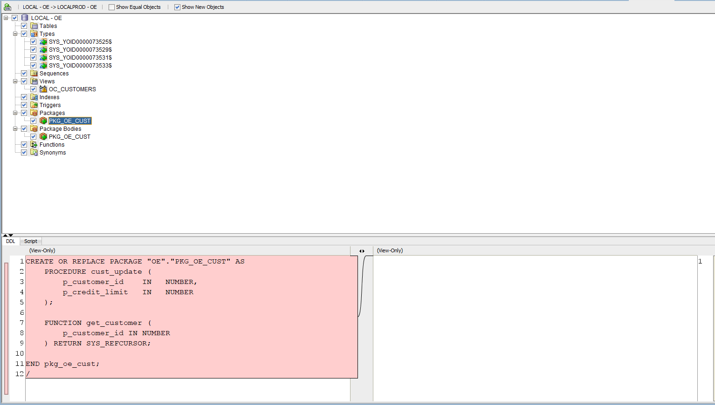715x405 pixels.
Task: Click the icon of PKG_OE_CUST under Packages
Action: (x=43, y=121)
